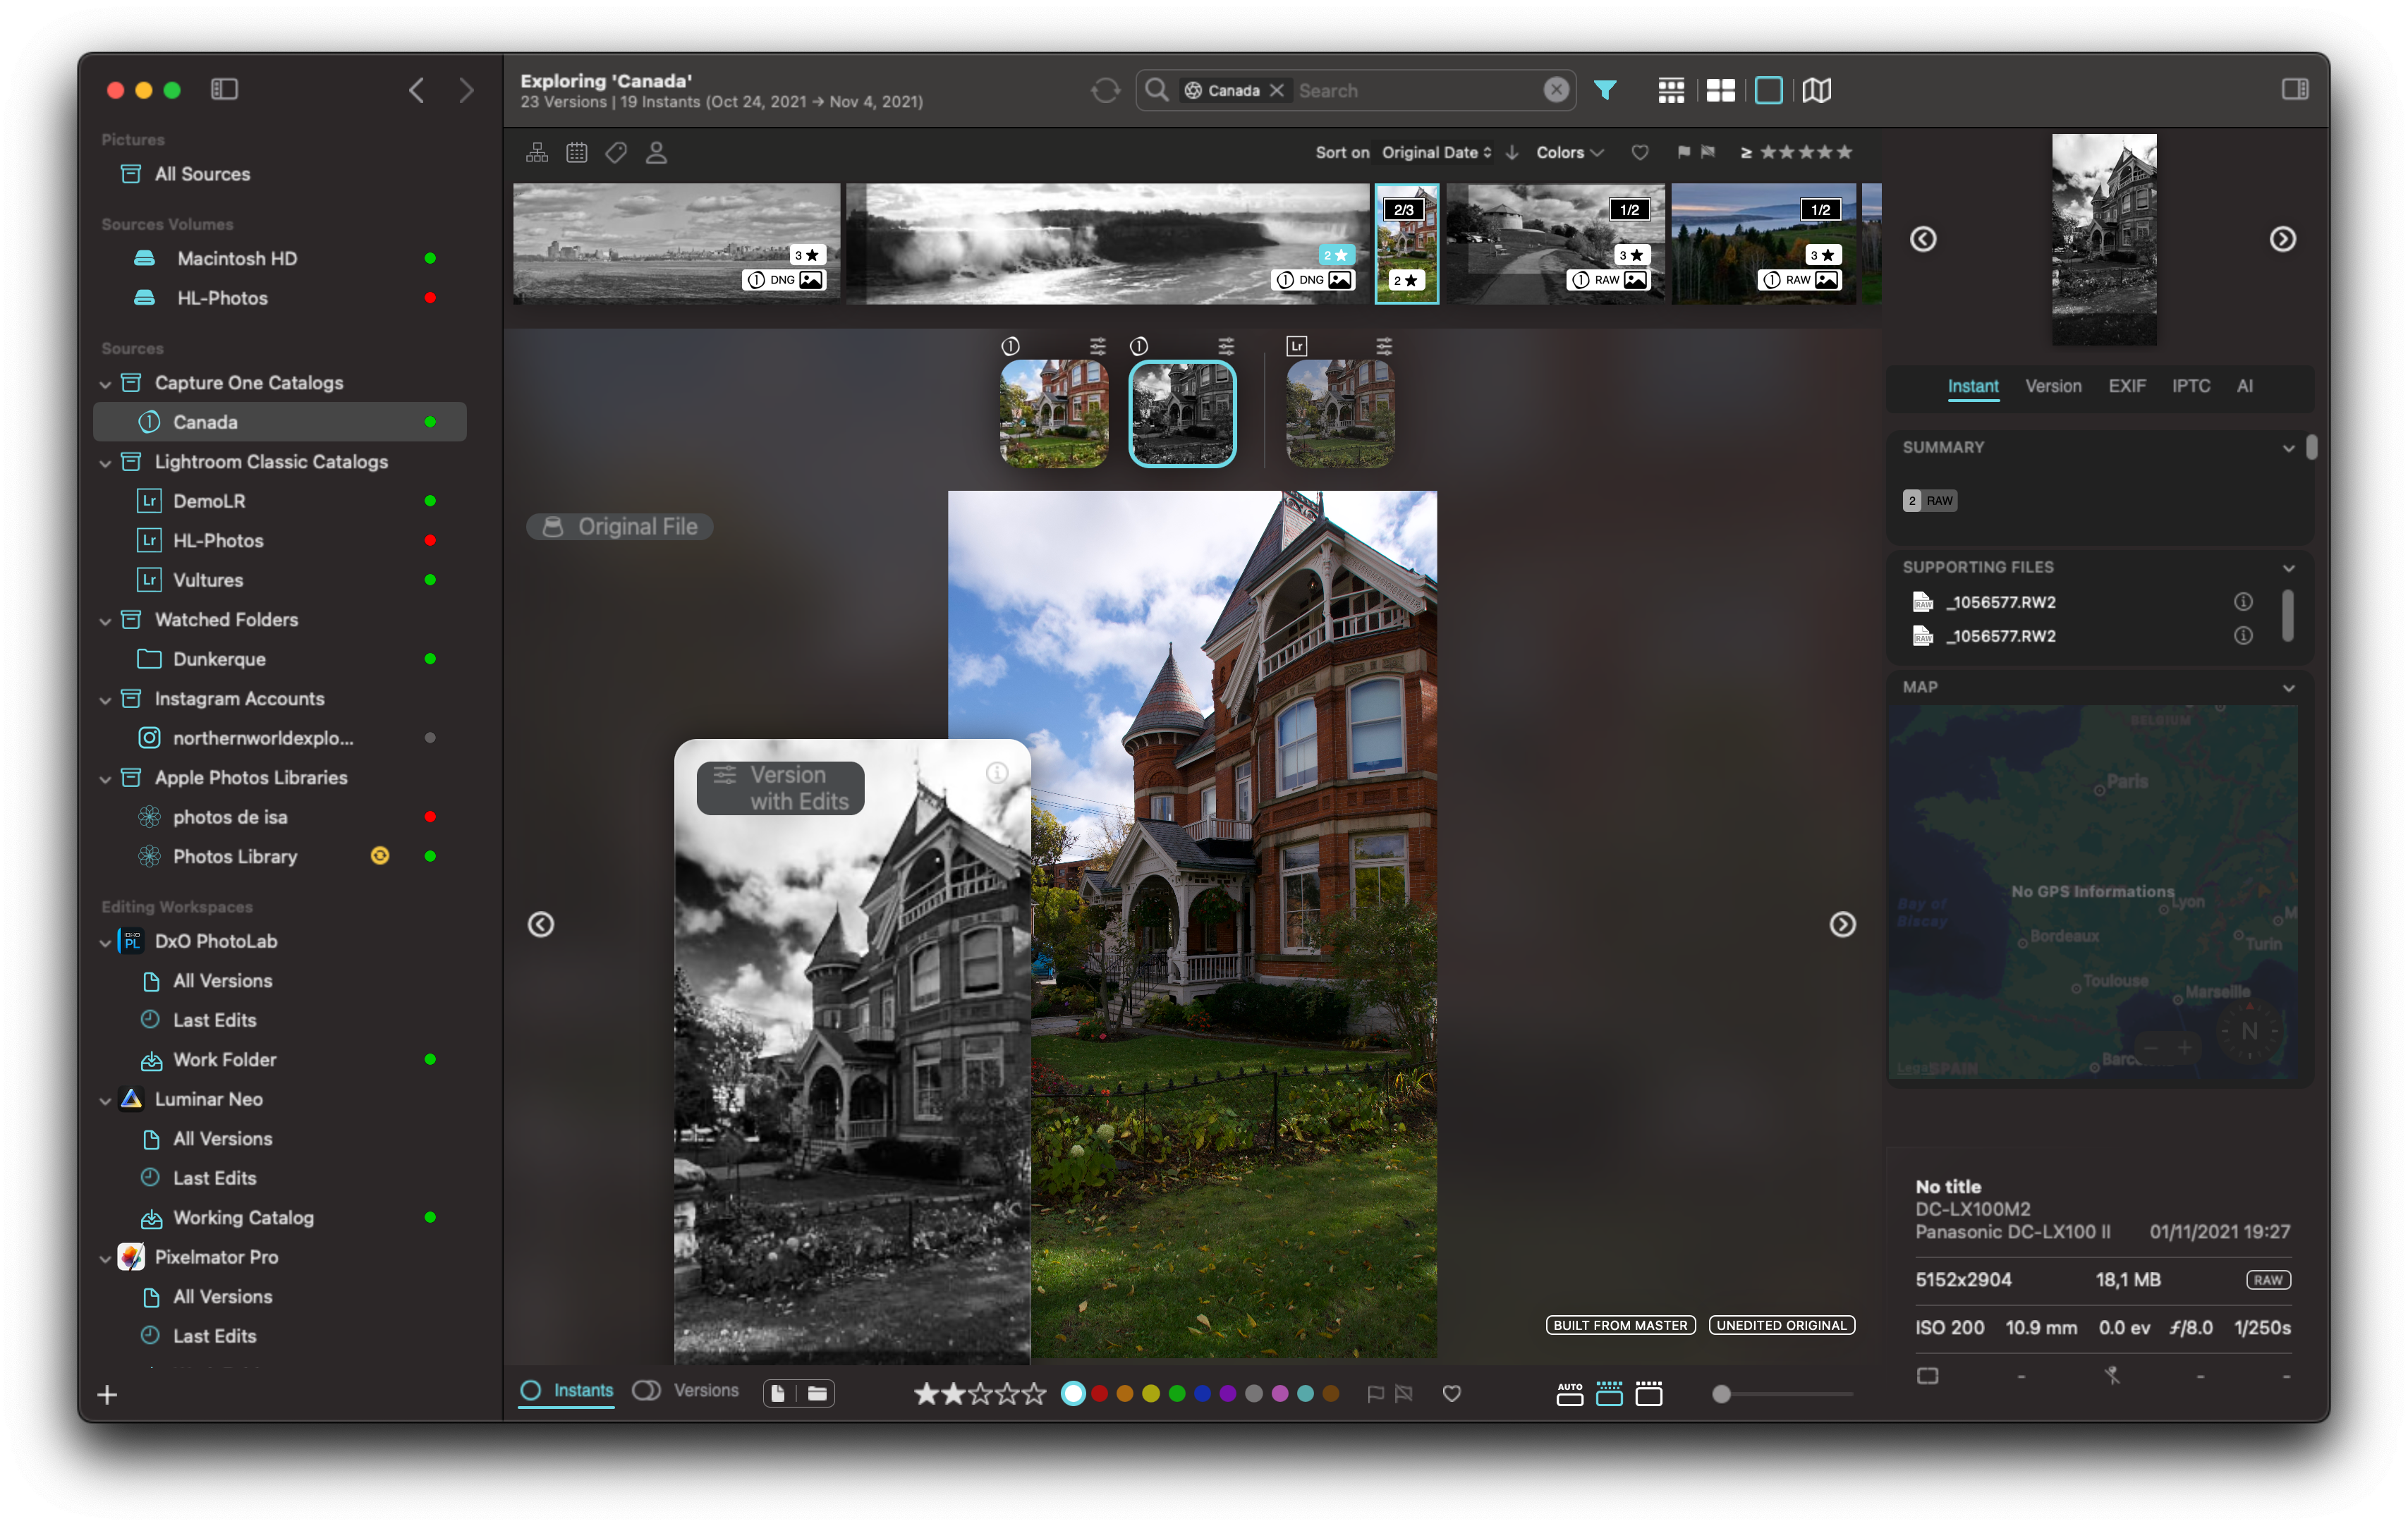Click the hierarchy structure filter icon
Image resolution: width=2408 pixels, height=1526 pixels.
(x=537, y=153)
